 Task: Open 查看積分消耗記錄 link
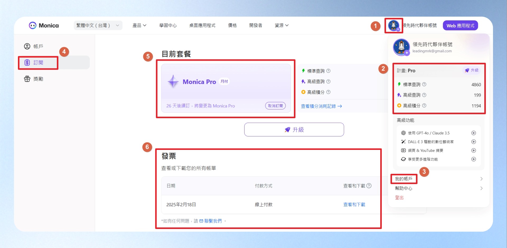tap(321, 106)
